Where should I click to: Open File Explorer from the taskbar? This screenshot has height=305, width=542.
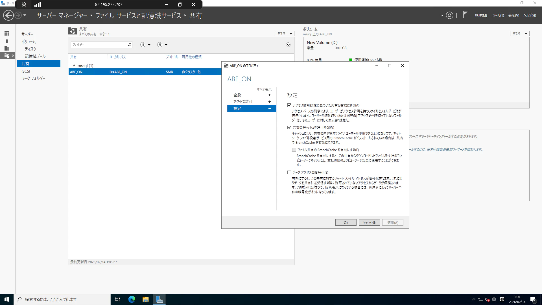(x=145, y=299)
